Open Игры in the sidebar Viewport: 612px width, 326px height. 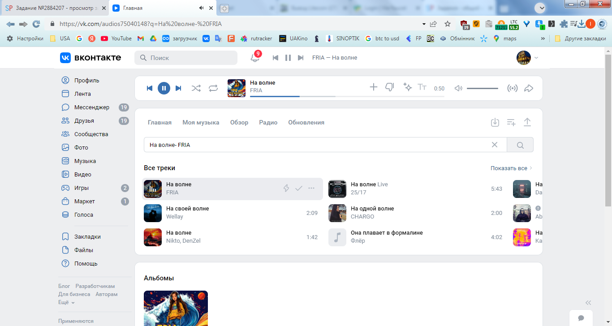pos(82,188)
